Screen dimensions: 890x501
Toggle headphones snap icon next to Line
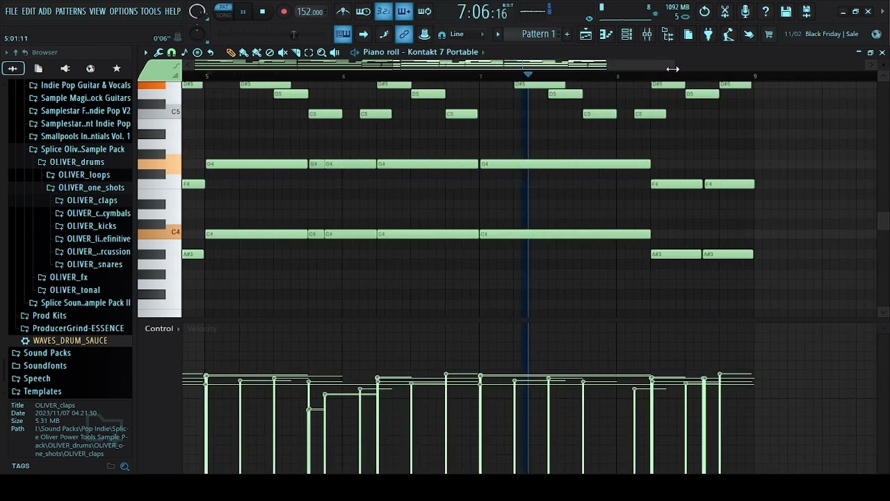pos(442,35)
